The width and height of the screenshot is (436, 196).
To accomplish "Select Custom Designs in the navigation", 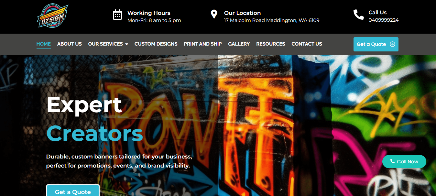I will 156,44.
